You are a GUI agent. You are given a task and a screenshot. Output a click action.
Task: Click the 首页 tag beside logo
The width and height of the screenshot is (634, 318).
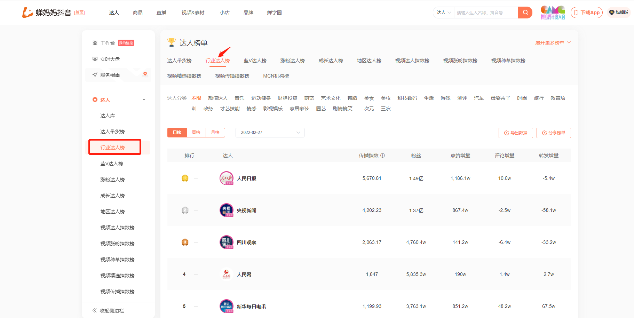click(x=79, y=13)
